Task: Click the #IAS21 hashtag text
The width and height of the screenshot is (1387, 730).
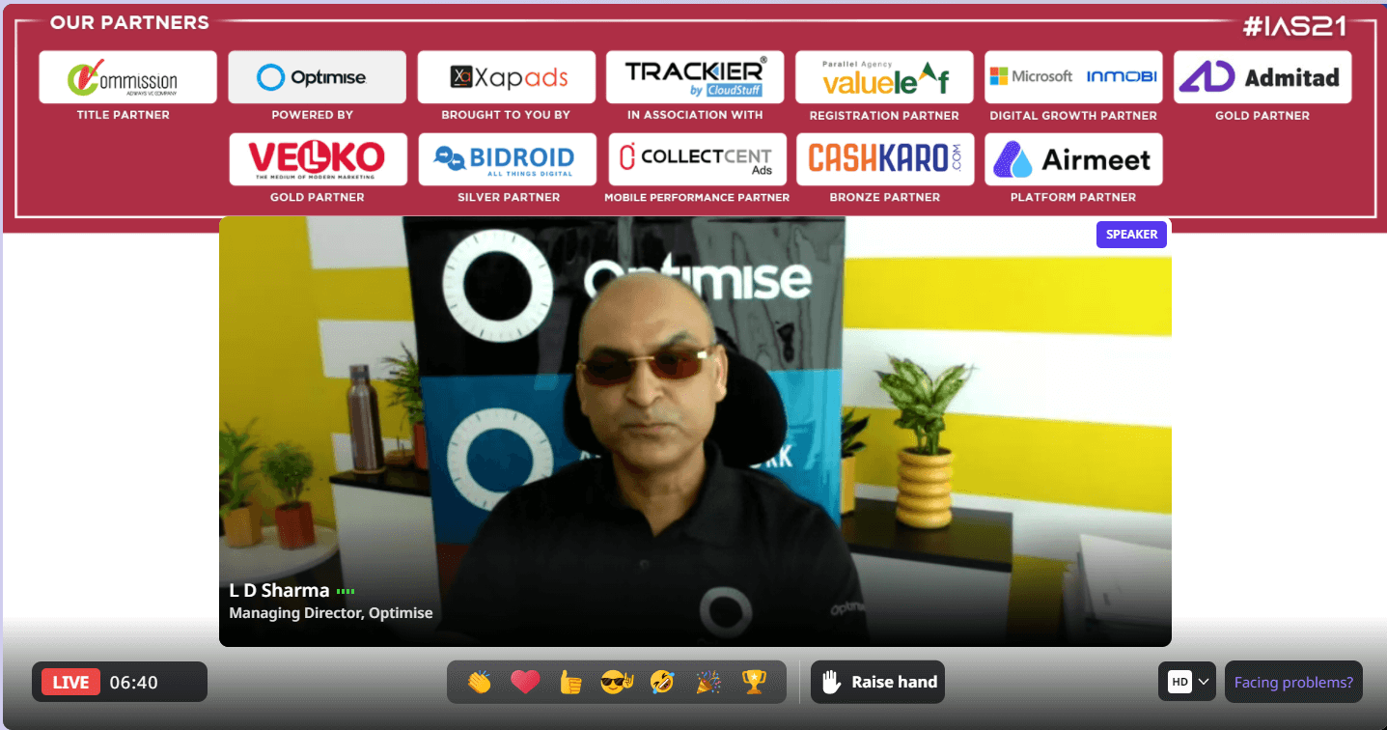Action: [1293, 26]
